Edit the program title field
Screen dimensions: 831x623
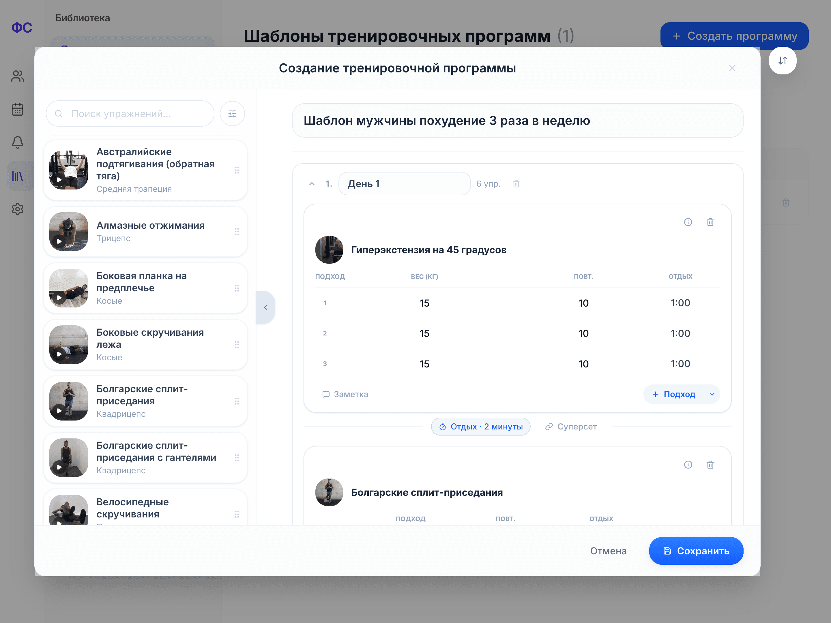[517, 121]
